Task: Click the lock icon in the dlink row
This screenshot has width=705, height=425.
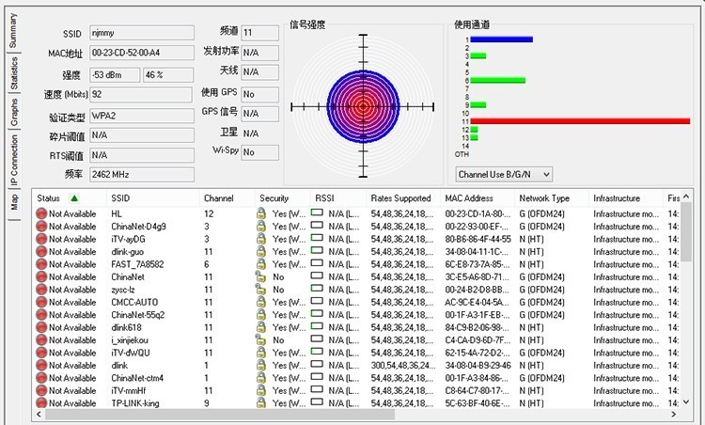Action: (x=260, y=365)
